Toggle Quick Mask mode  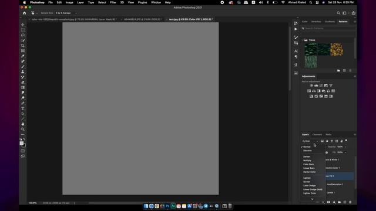(x=23, y=151)
